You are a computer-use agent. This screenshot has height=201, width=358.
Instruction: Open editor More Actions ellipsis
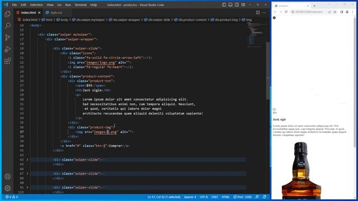pyautogui.click(x=264, y=12)
